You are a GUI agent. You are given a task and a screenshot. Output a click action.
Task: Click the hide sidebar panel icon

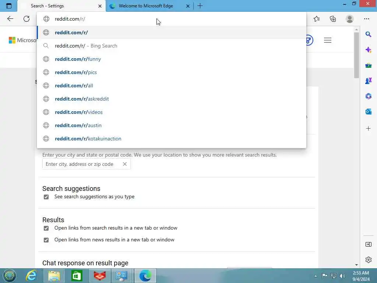point(368,245)
